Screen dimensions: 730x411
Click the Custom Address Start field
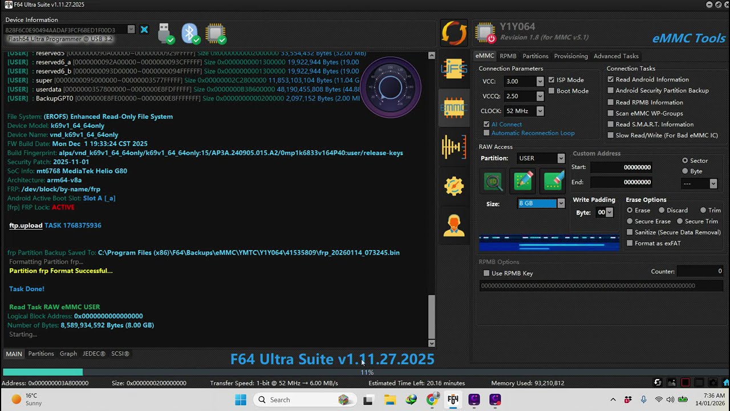621,167
